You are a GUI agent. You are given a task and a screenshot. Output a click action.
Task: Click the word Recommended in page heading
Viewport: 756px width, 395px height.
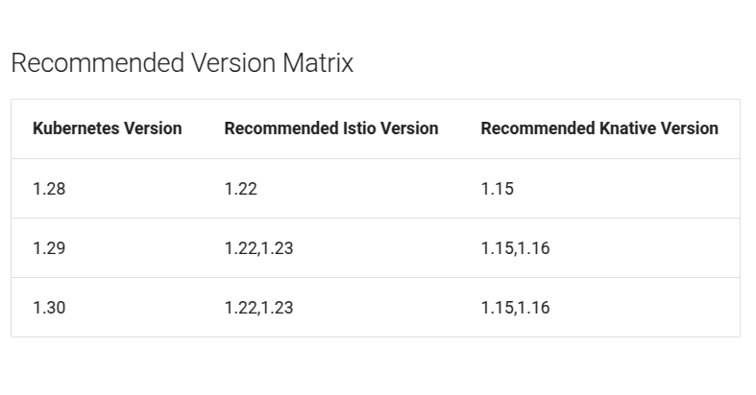click(x=97, y=63)
